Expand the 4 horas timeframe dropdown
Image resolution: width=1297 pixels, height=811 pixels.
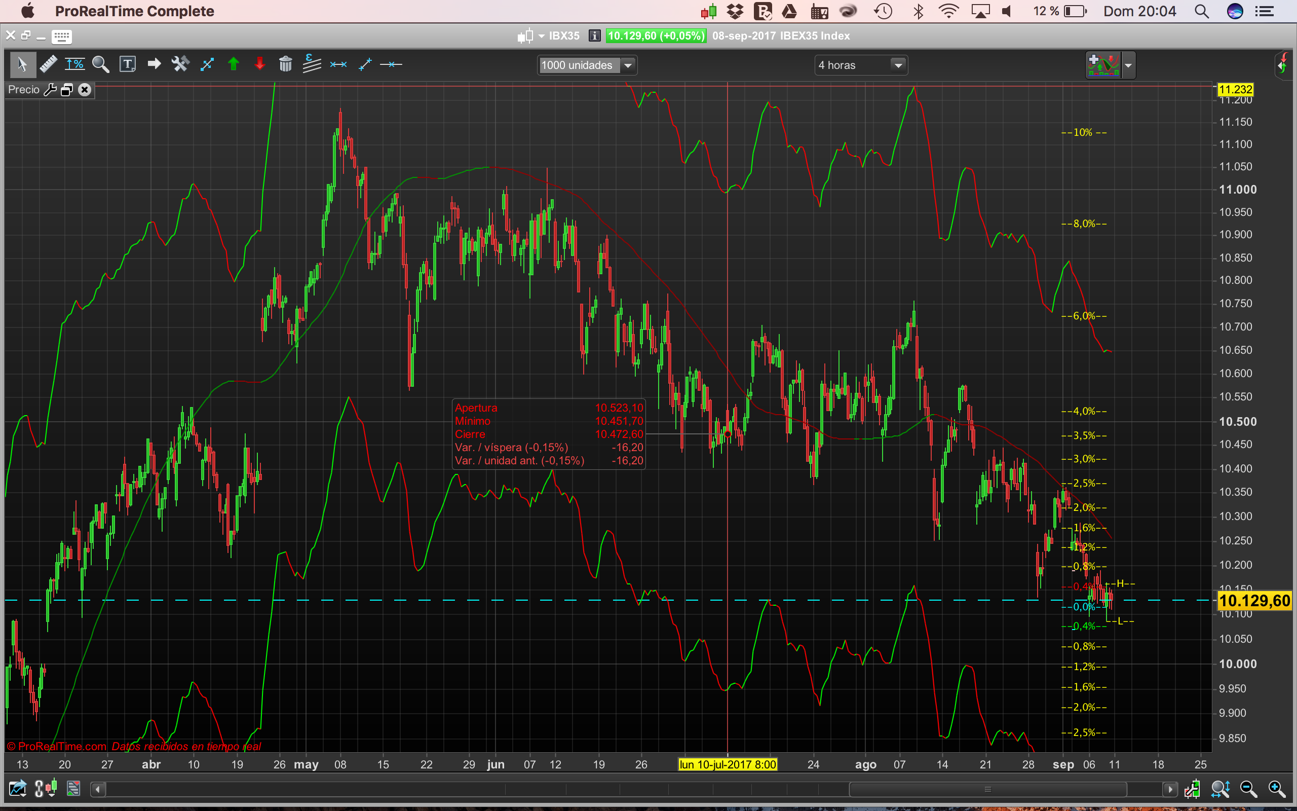[x=898, y=65]
